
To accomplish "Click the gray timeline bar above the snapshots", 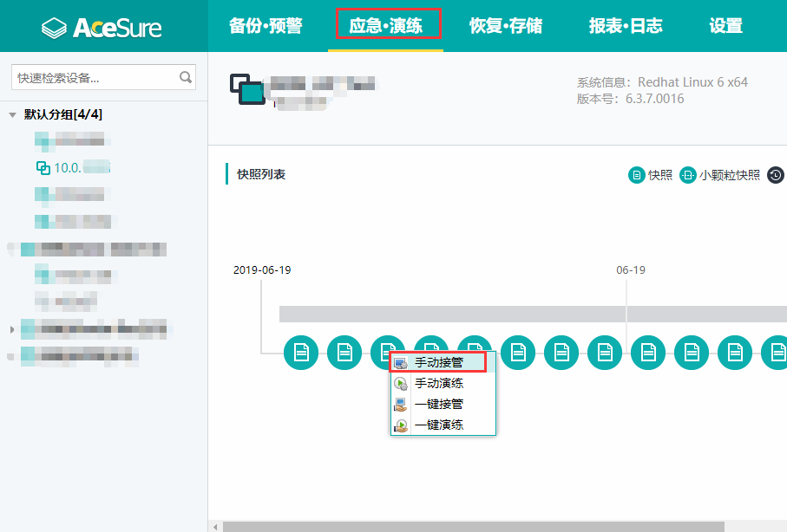I will pyautogui.click(x=521, y=313).
